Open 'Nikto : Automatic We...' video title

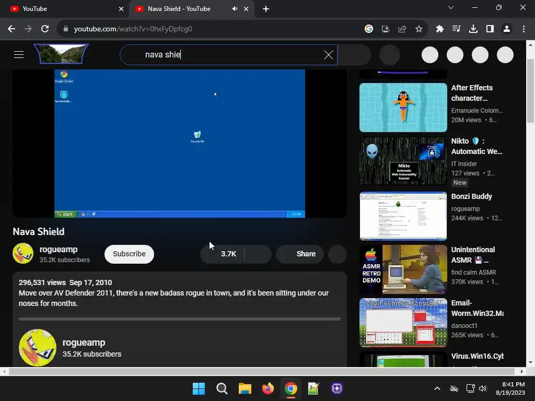pos(476,146)
